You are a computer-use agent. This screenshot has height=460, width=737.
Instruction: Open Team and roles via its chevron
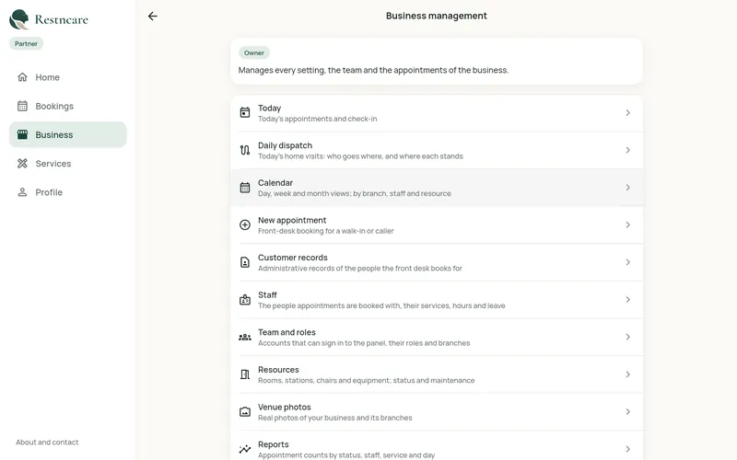click(628, 337)
